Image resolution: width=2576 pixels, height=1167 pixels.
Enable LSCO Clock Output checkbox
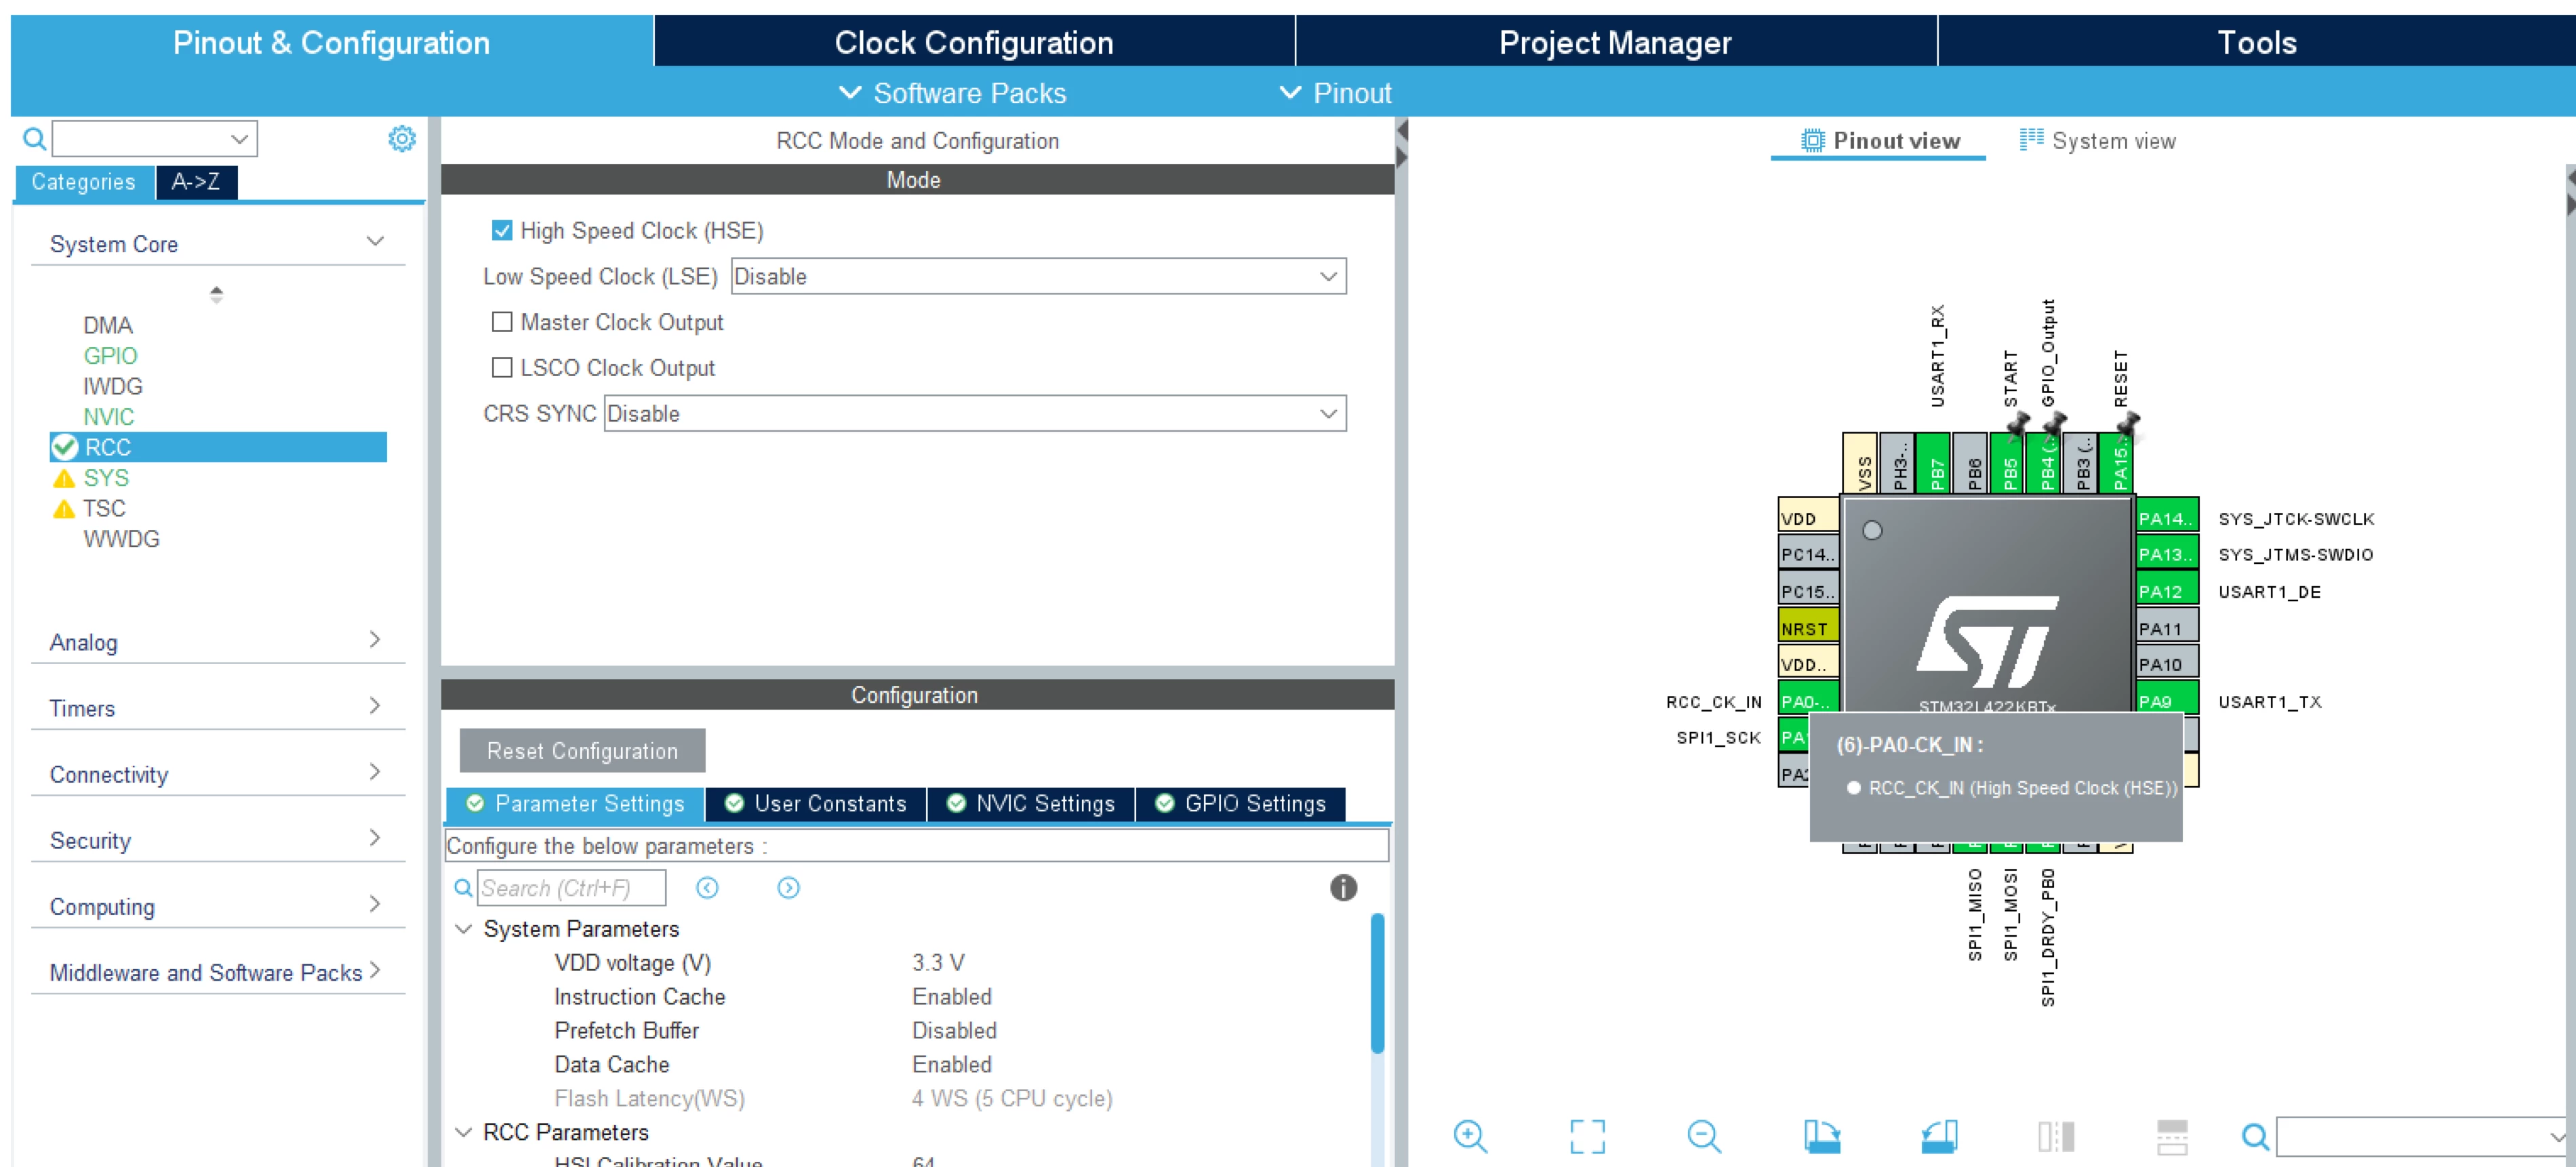502,368
